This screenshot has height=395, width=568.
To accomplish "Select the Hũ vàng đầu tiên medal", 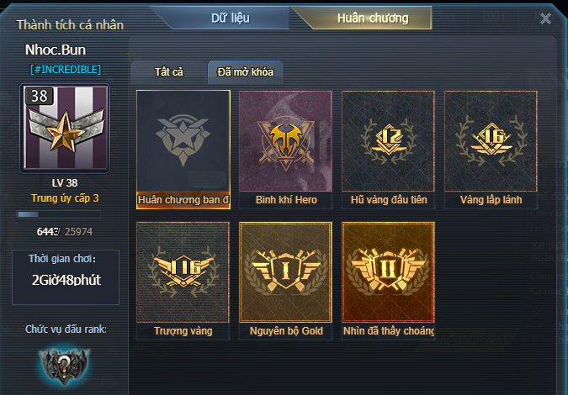I will [388, 150].
